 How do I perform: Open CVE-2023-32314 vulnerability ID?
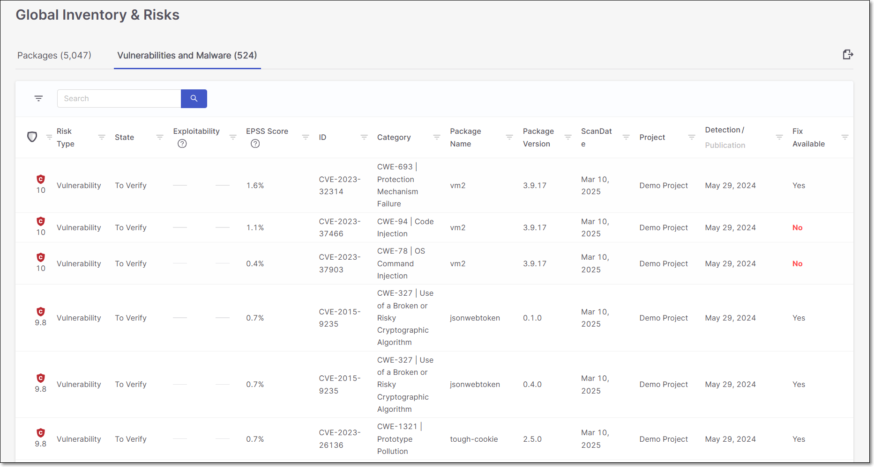[340, 185]
